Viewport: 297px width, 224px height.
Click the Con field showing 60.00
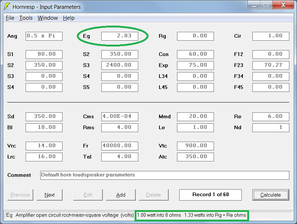[x=195, y=55]
